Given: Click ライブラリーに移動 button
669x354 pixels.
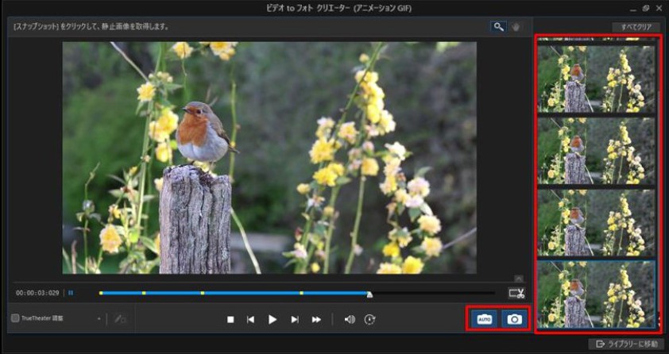Looking at the screenshot, I should (625, 344).
